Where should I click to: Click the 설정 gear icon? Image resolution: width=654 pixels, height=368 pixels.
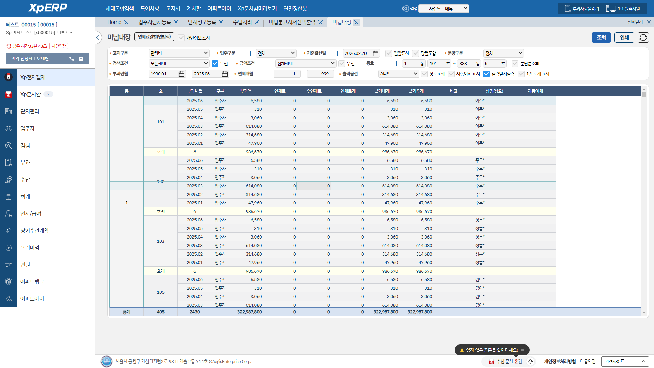point(405,9)
